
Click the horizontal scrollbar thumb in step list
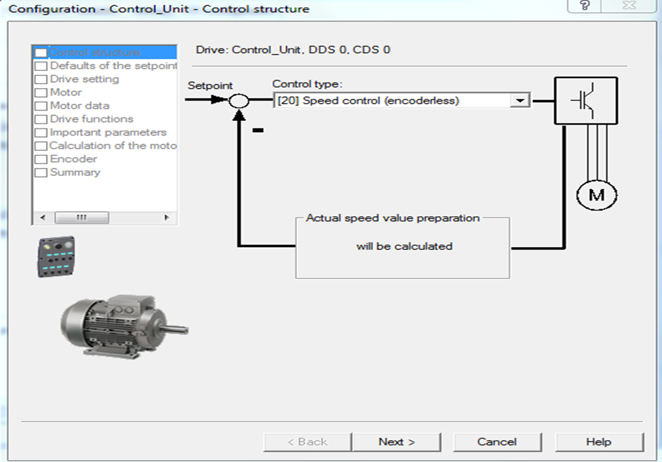(x=81, y=217)
